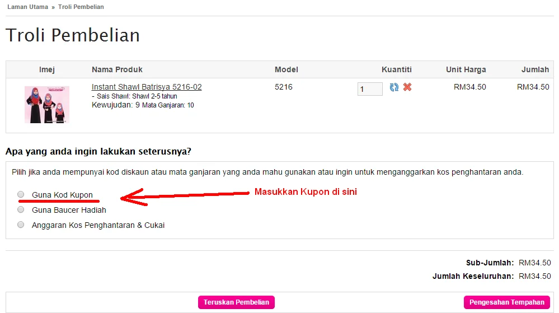Click model number 5216 cell
This screenshot has width=559, height=313.
pos(284,87)
